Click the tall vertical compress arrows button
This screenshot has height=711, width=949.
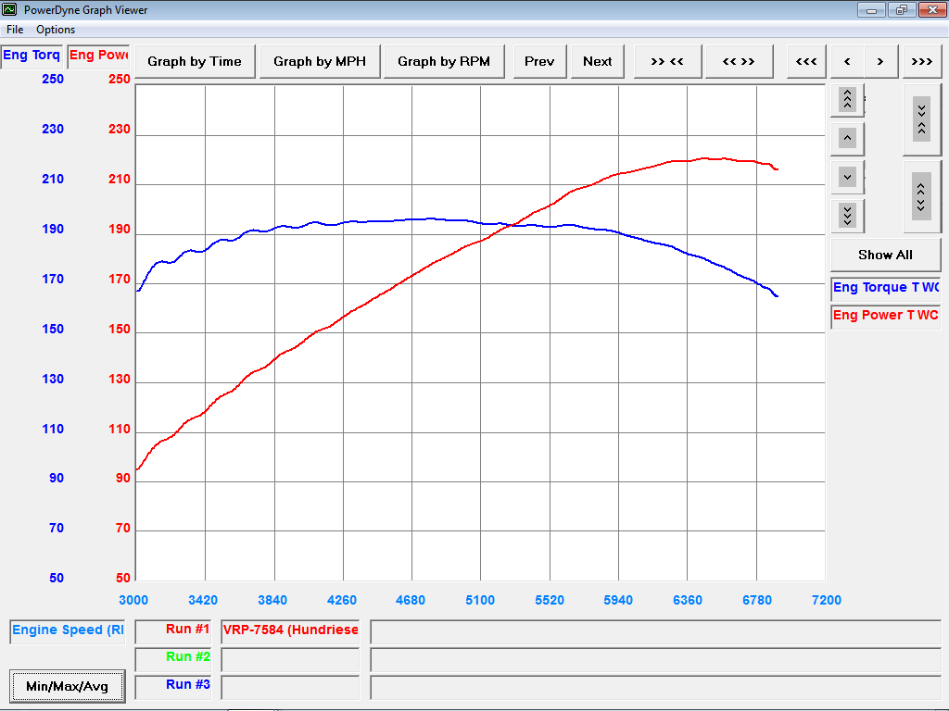tap(921, 119)
